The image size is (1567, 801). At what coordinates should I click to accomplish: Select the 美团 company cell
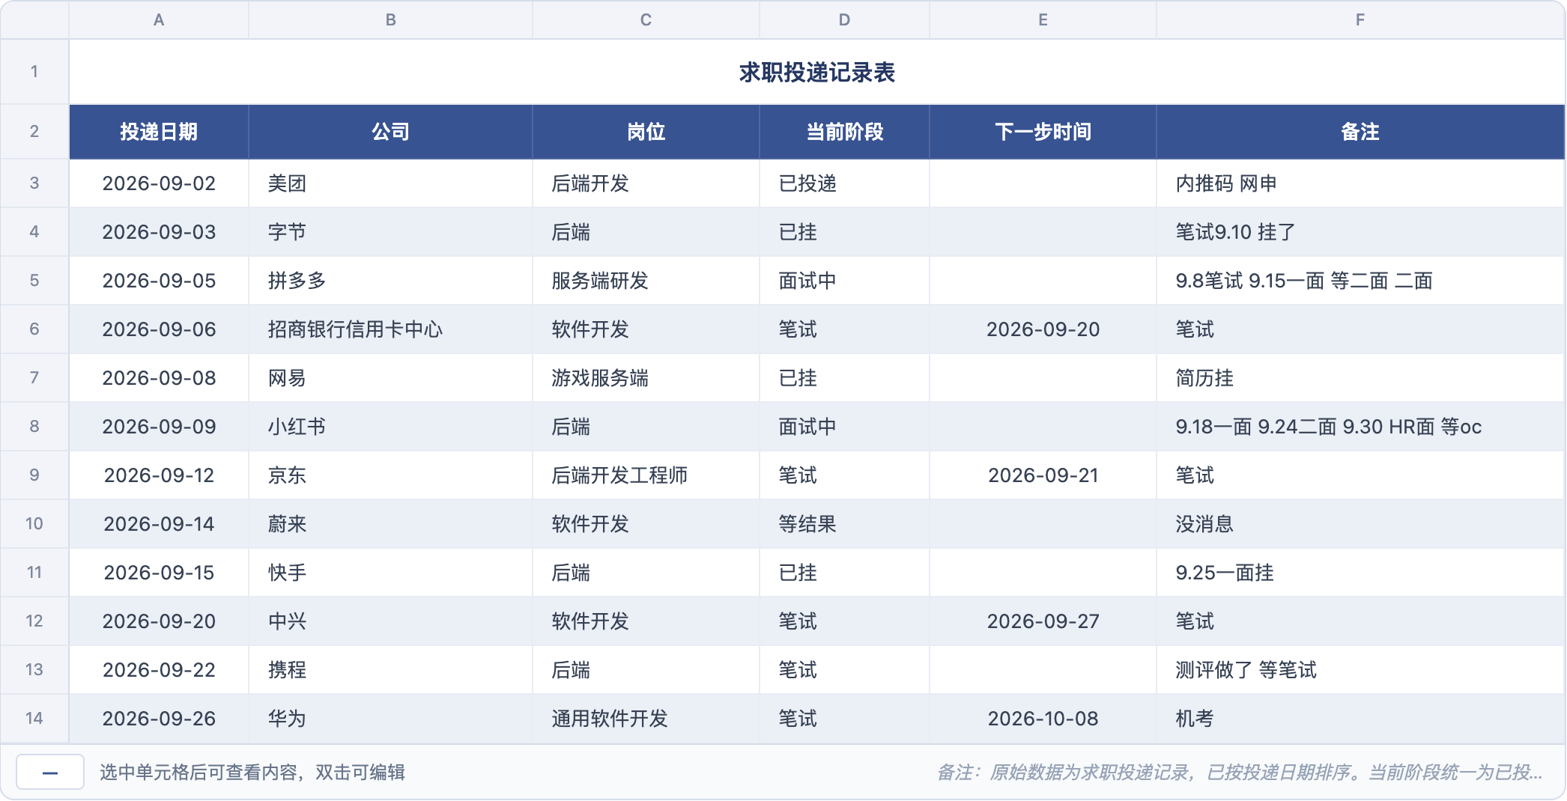coord(391,183)
